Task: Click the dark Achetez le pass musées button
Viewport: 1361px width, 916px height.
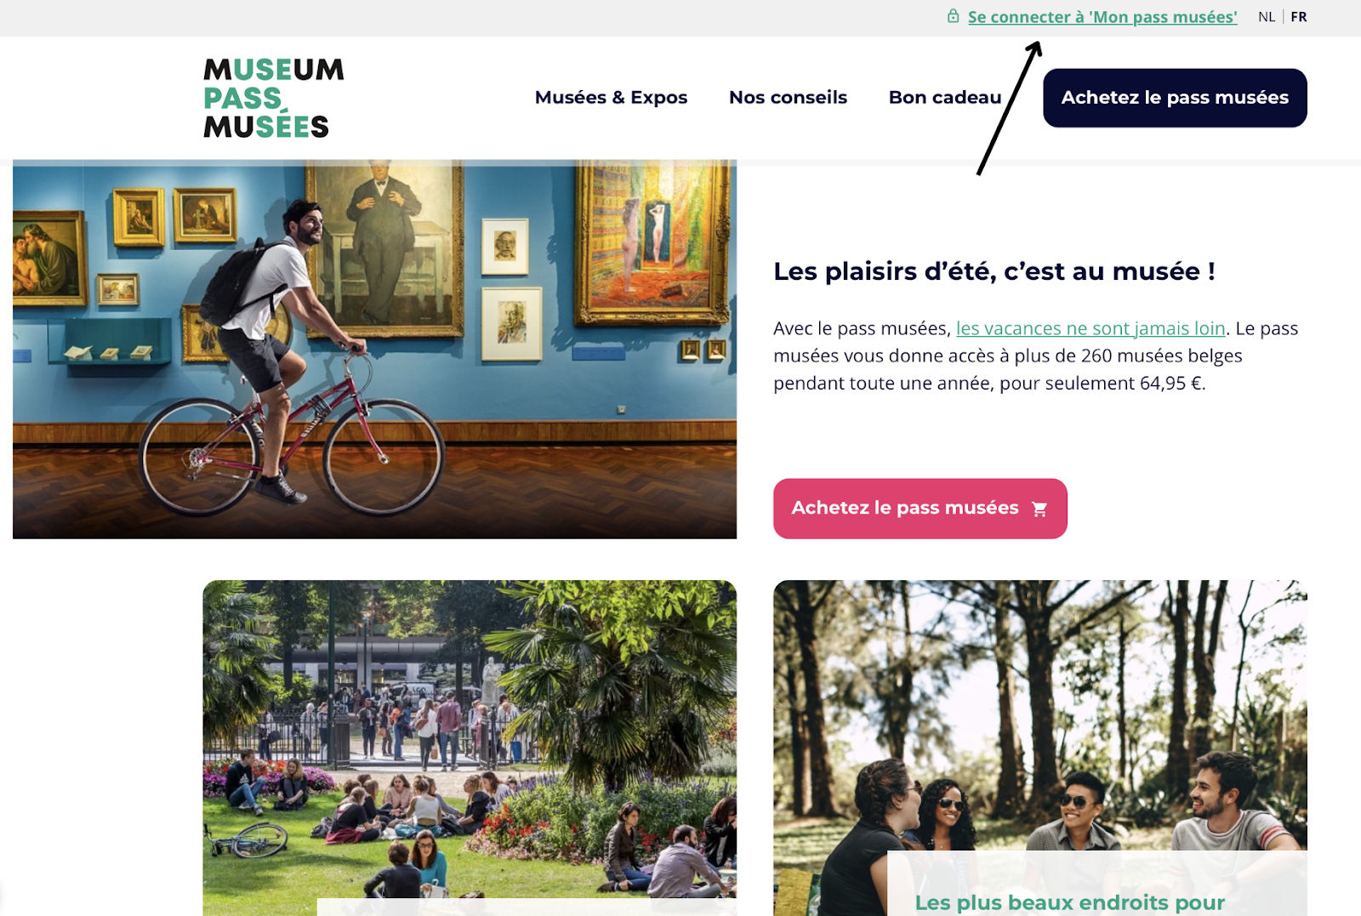Action: click(x=1175, y=98)
